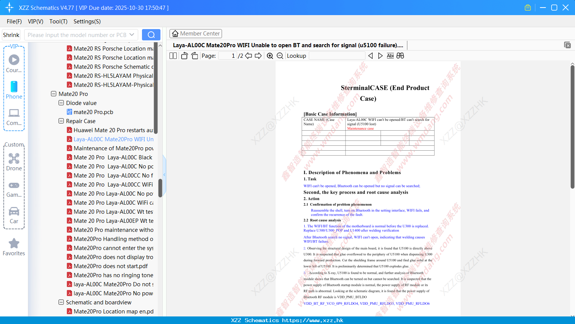
Task: Click the XZZ star logo icon
Action: [x=9, y=8]
